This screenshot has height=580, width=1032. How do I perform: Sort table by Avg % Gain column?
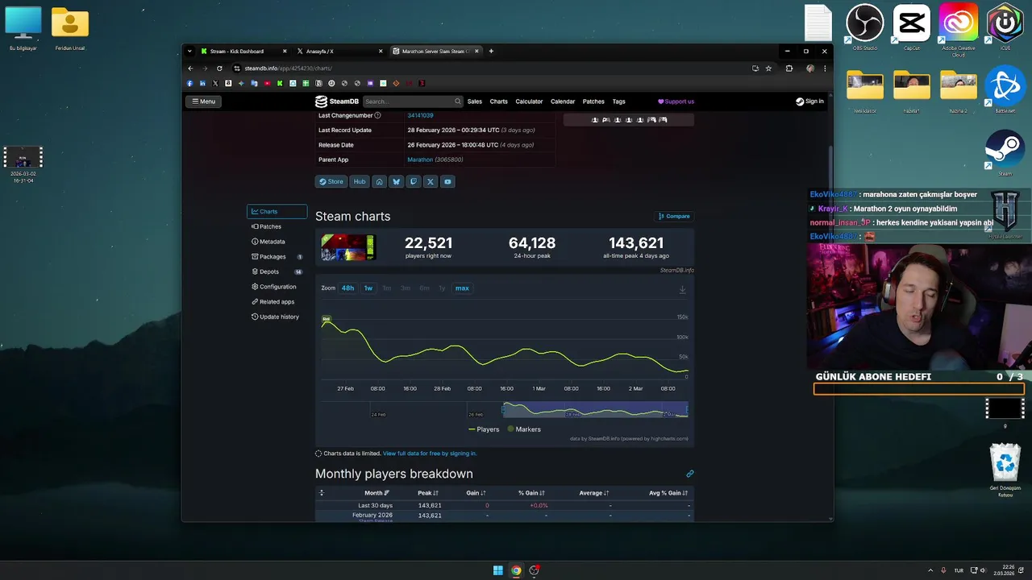[x=668, y=493]
